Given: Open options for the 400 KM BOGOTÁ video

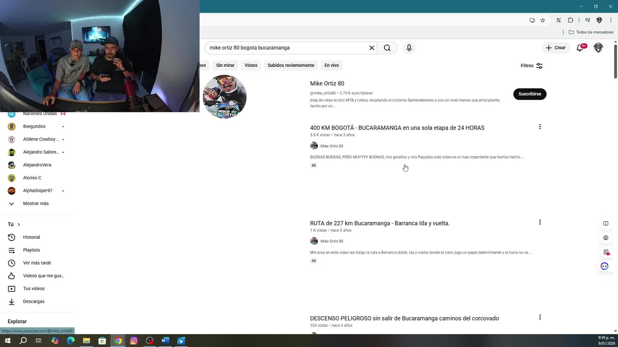Looking at the screenshot, I should [540, 127].
